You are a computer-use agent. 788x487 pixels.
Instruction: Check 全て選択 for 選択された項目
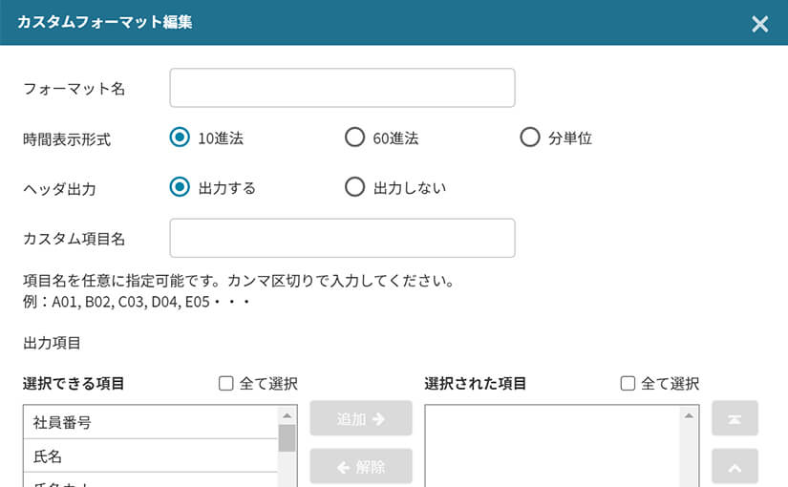pos(628,384)
